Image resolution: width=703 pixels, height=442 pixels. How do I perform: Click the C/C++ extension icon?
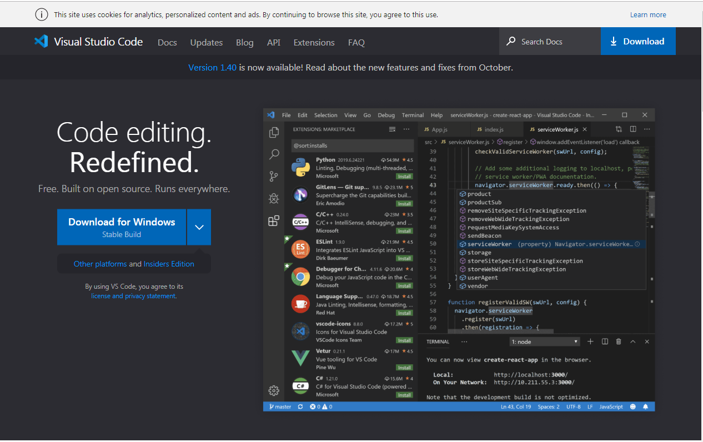[x=300, y=222]
